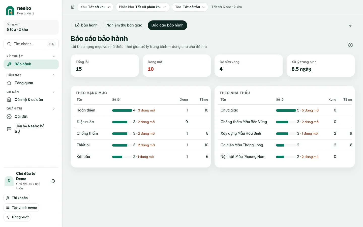Viewport: 363px width, 227px height.
Task: Expand the QUẢN TRỊ section chevron
Action: (x=54, y=109)
